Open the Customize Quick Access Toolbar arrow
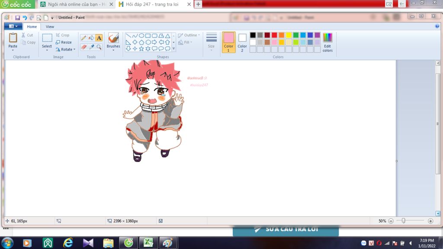Viewport: 443px width, 249px height. click(x=52, y=18)
